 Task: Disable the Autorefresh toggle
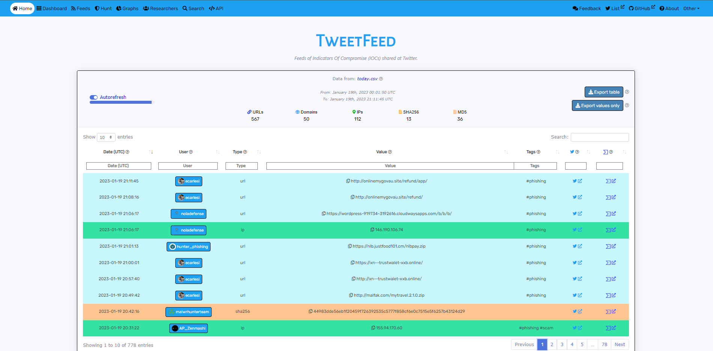pos(93,97)
